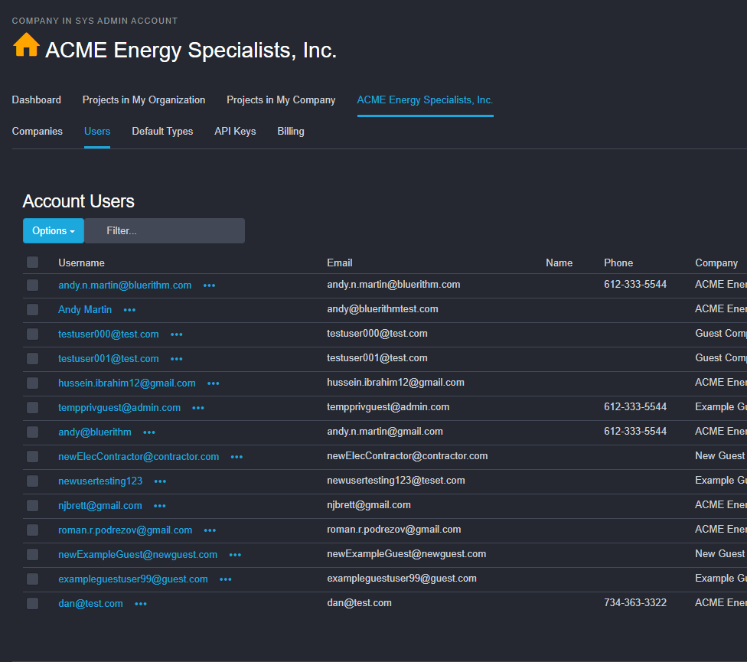Click the three dots beside tempprivguest@admin.com
The height and width of the screenshot is (662, 747).
coord(198,408)
